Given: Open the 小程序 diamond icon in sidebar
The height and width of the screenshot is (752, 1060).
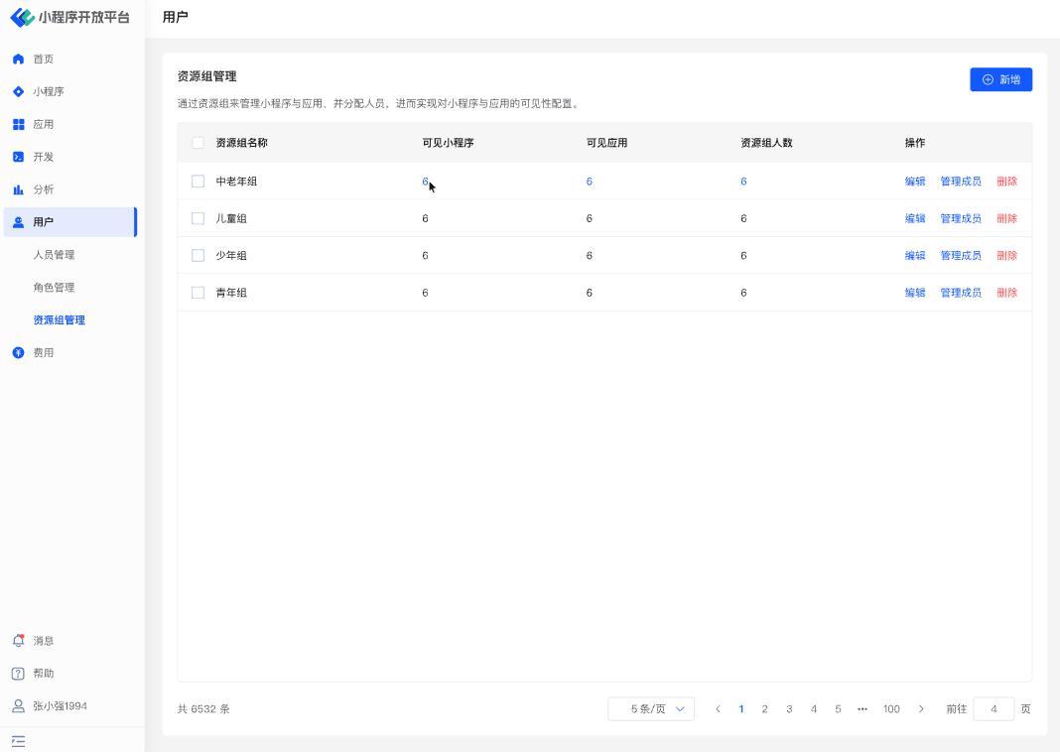Looking at the screenshot, I should pyautogui.click(x=18, y=92).
